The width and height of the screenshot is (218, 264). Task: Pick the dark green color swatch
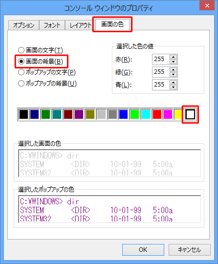click(x=45, y=114)
